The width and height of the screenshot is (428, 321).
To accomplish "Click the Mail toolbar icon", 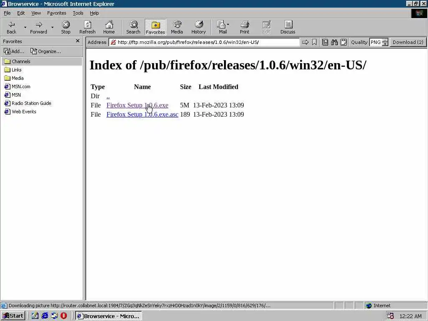I will pyautogui.click(x=222, y=27).
